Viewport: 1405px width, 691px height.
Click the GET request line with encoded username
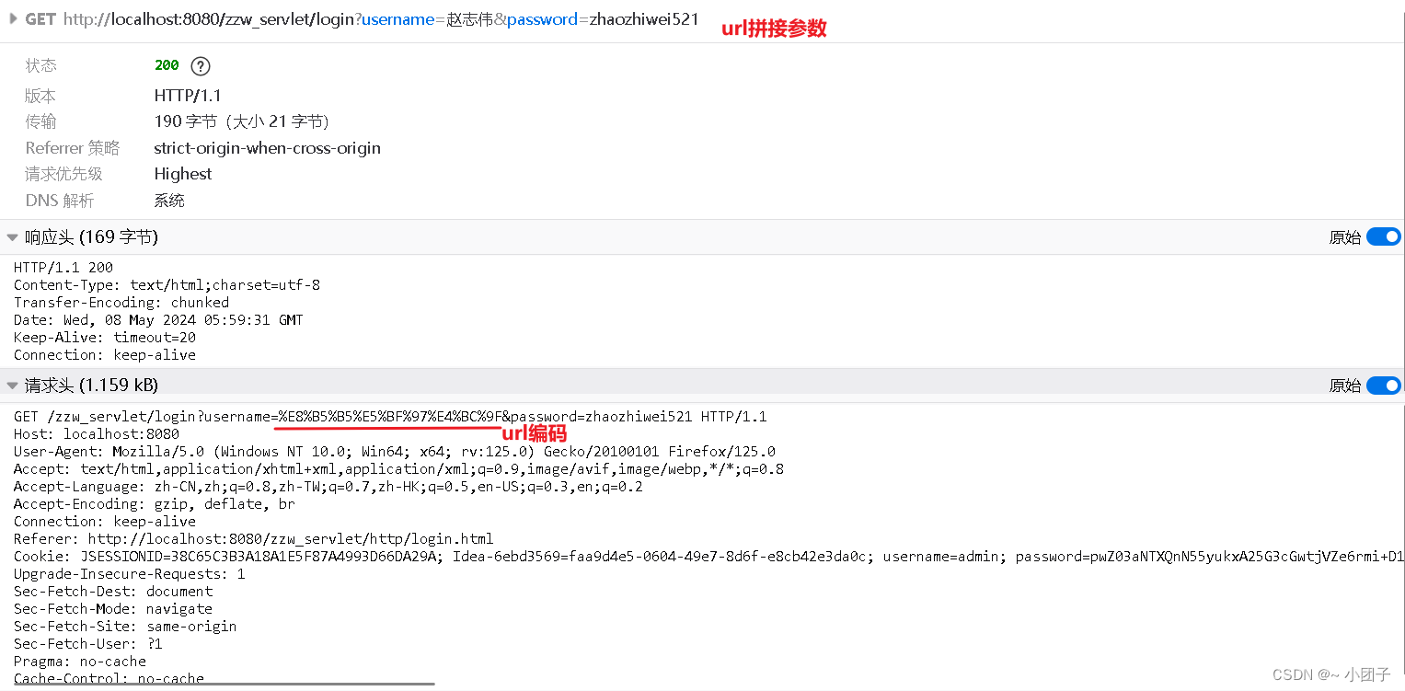pyautogui.click(x=390, y=417)
